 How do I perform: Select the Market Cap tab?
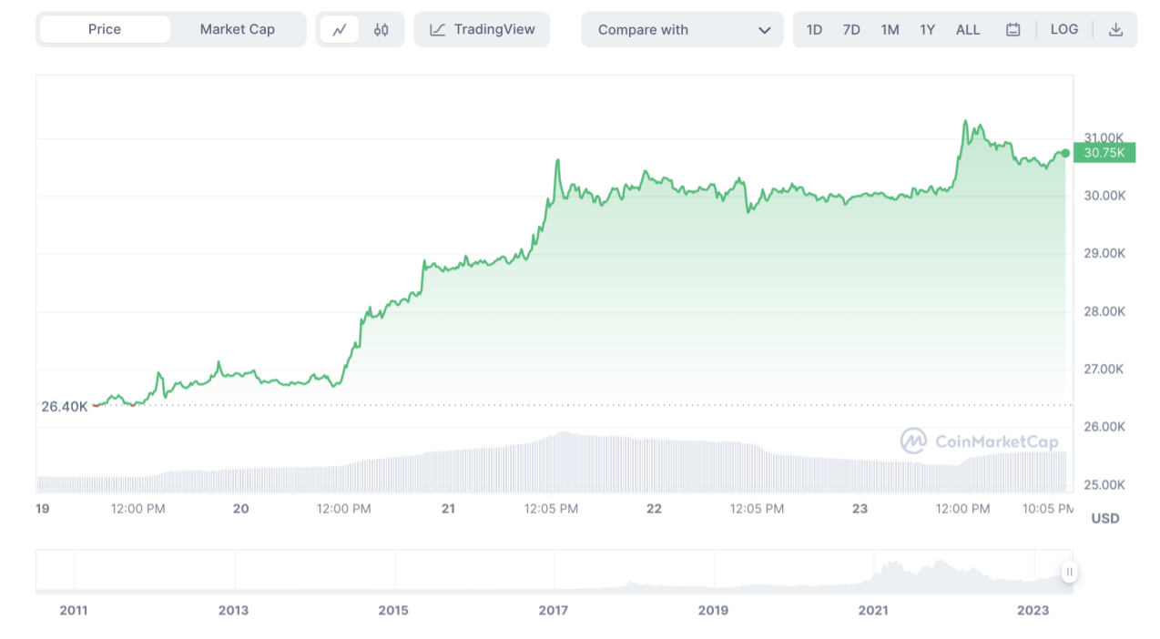coord(237,30)
